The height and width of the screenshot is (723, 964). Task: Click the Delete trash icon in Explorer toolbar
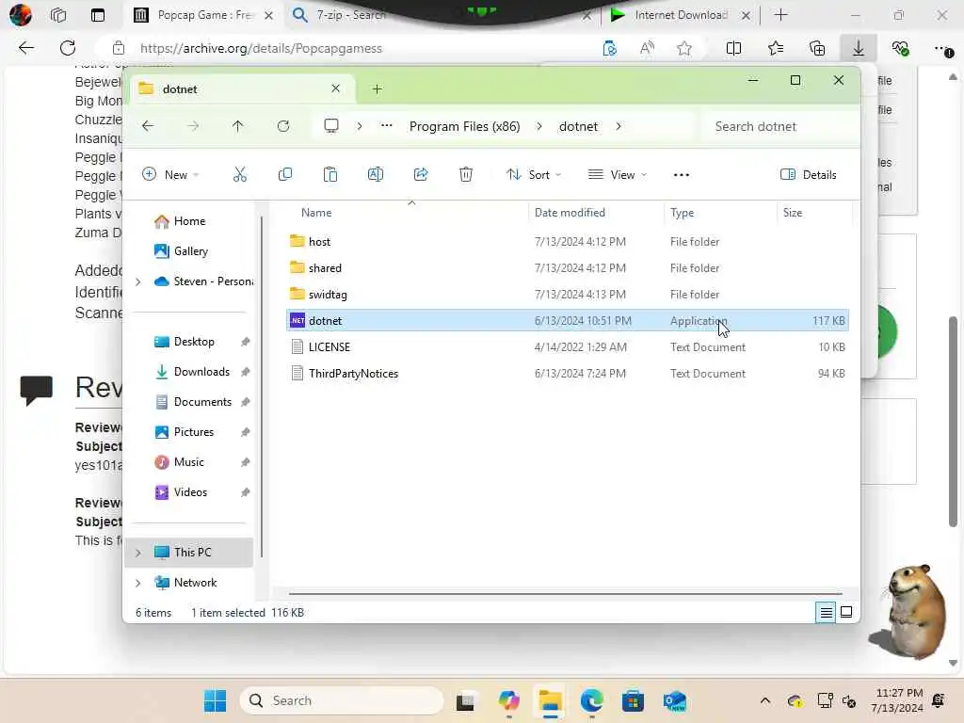click(466, 174)
